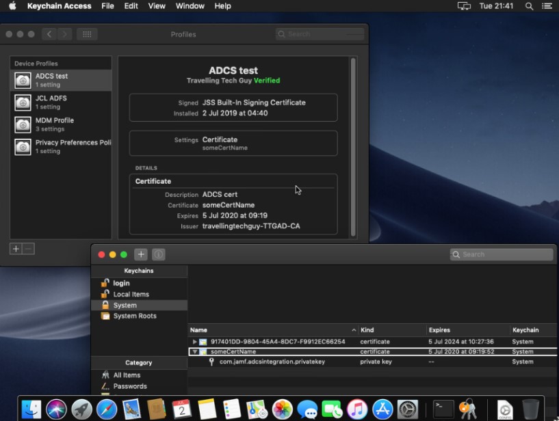The image size is (559, 421).
Task: Open the Help menu
Action: [x=222, y=6]
